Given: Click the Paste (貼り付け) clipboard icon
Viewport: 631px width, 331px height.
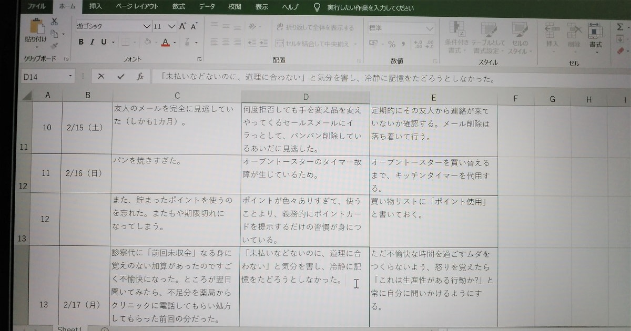Looking at the screenshot, I should pos(37,26).
